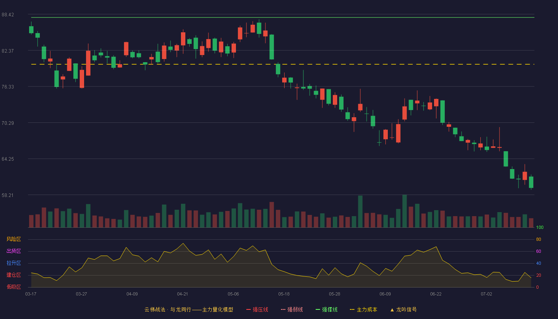Click the 05-18 date label
This screenshot has width=558, height=319.
tap(284, 294)
